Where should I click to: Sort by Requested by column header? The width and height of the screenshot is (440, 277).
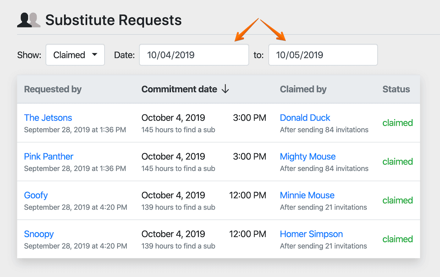pos(53,89)
